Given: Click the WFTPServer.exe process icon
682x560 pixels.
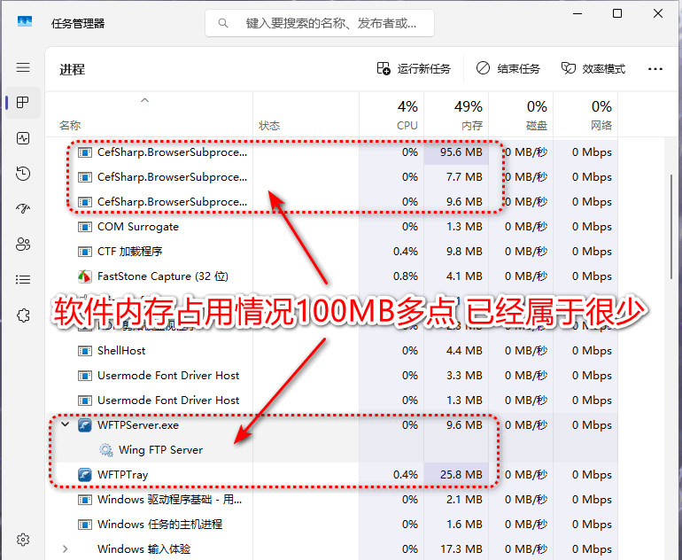Looking at the screenshot, I should coord(84,425).
